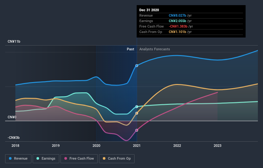Click the 2019 x-axis label

(x=56, y=146)
